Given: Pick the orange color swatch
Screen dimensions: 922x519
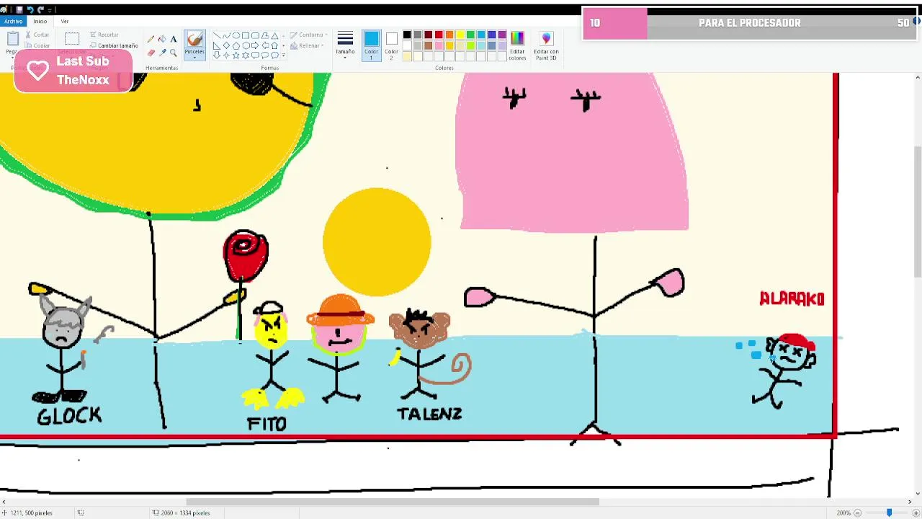Looking at the screenshot, I should [449, 35].
